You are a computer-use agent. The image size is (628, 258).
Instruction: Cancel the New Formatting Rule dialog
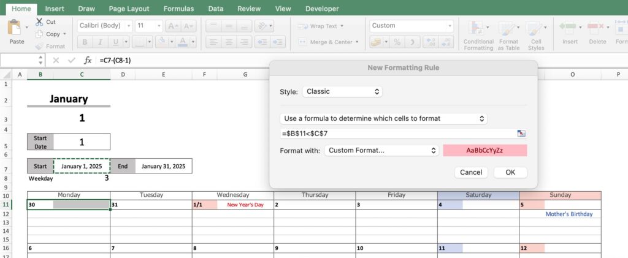(x=470, y=172)
